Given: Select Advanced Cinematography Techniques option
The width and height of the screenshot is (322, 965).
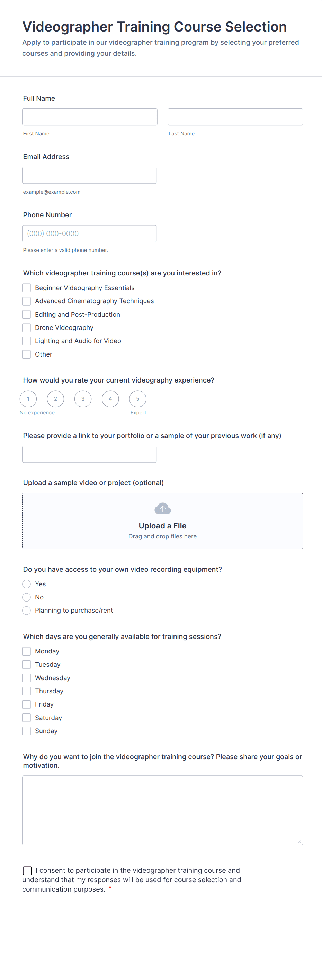Looking at the screenshot, I should click(27, 301).
